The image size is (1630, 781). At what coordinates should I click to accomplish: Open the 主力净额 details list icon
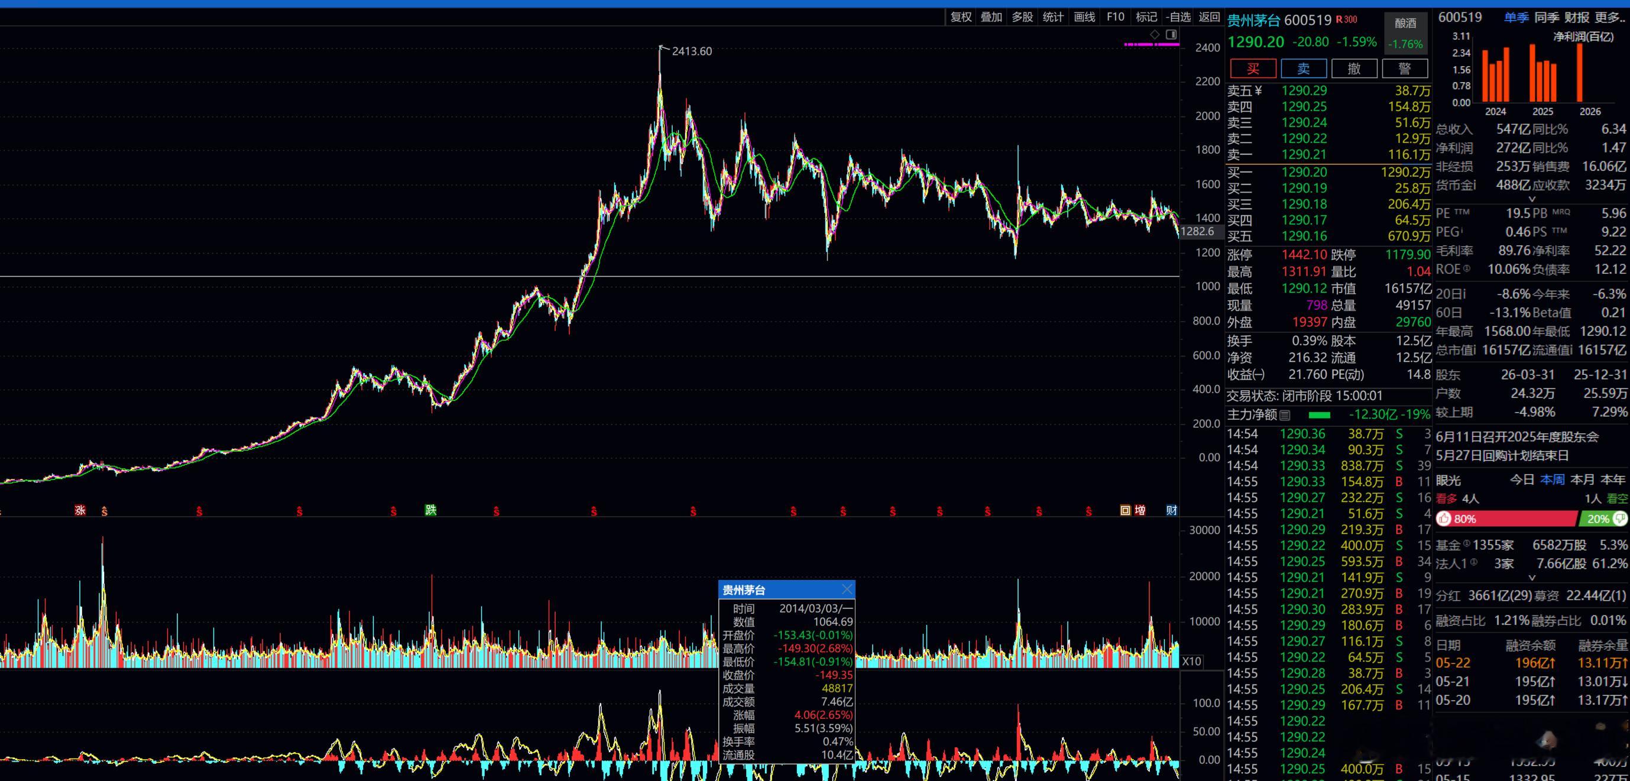pos(1285,415)
